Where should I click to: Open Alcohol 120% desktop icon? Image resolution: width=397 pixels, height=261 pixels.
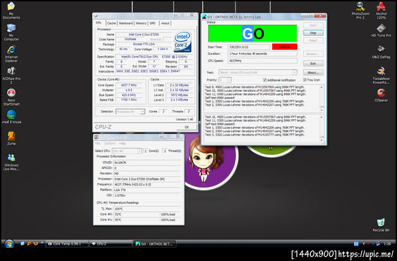[381, 11]
